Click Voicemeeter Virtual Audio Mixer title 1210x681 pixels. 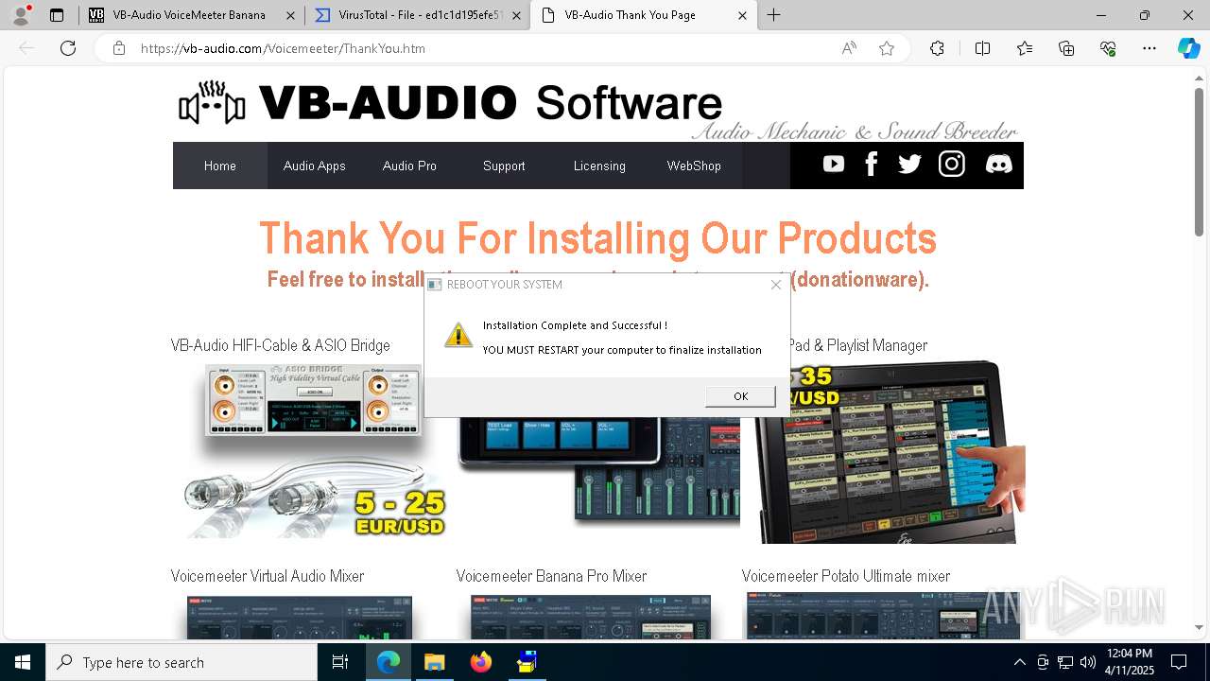click(268, 576)
